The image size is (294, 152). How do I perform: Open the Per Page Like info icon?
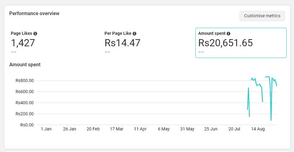(x=134, y=34)
